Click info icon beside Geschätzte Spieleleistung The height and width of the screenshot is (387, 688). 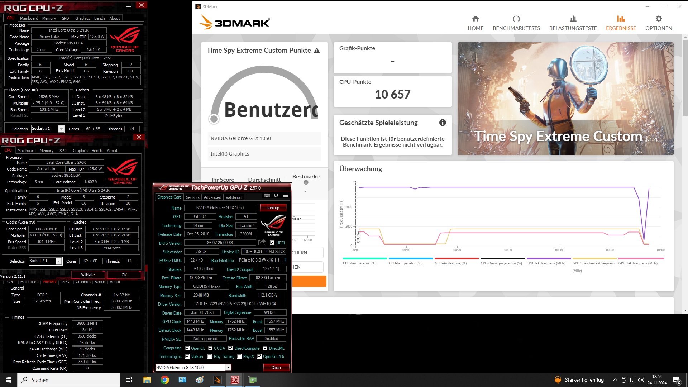443,123
